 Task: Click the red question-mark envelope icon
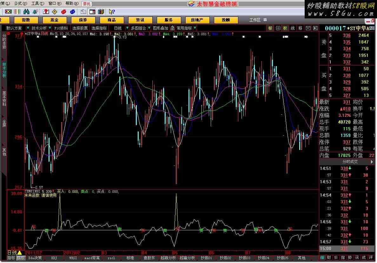coord(46,11)
